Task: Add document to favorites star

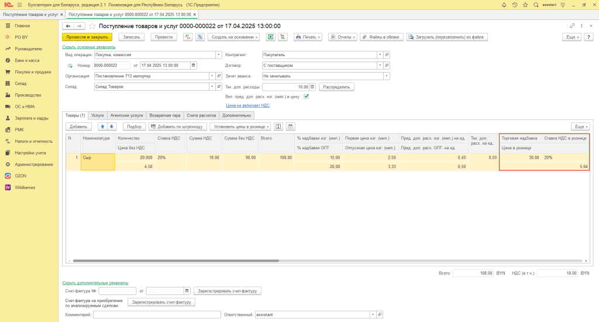Action: point(92,26)
